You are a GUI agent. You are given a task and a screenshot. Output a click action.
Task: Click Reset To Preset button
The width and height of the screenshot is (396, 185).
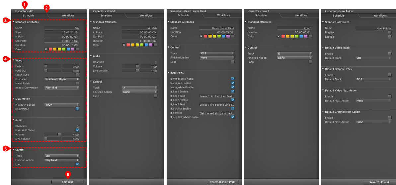379,182
